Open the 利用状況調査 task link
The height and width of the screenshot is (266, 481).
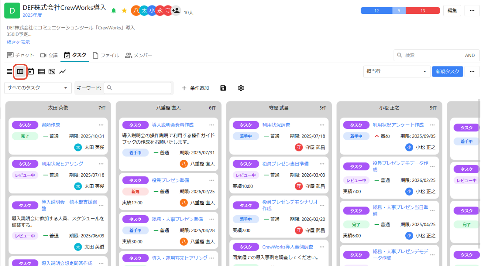[x=276, y=125]
